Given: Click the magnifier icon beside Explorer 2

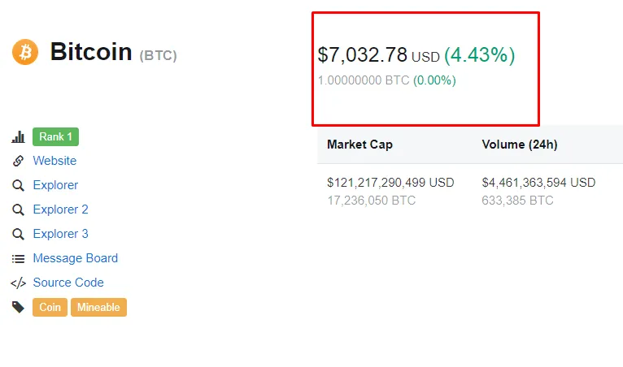Looking at the screenshot, I should 18,209.
